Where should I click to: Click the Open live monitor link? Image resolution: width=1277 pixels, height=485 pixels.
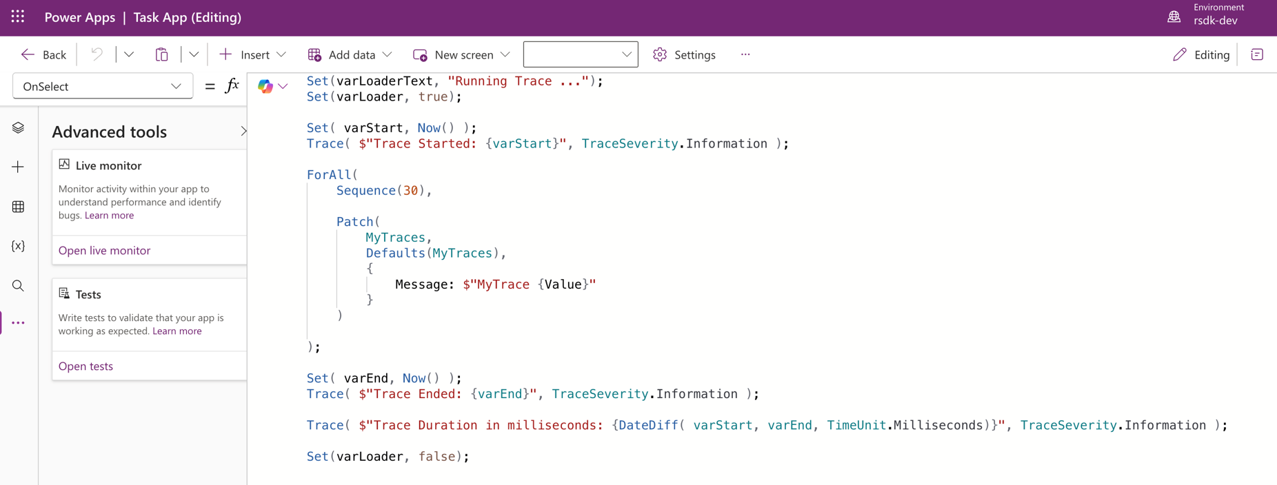click(104, 250)
